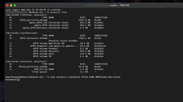Image resolution: width=183 pixels, height=102 pixels.
Task: Click the 'VM' volume name
Action: 50,56
